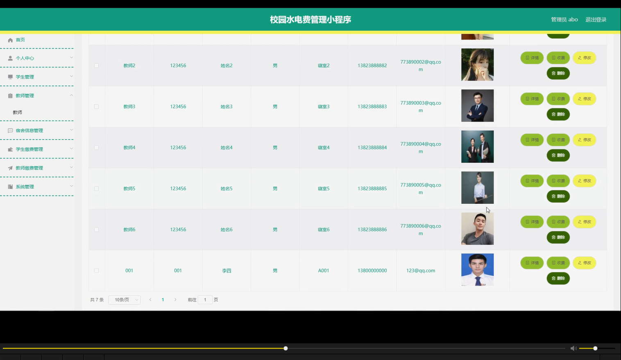This screenshot has width=621, height=360.
Task: Edit 教师4 using the 修改 button
Action: click(584, 140)
